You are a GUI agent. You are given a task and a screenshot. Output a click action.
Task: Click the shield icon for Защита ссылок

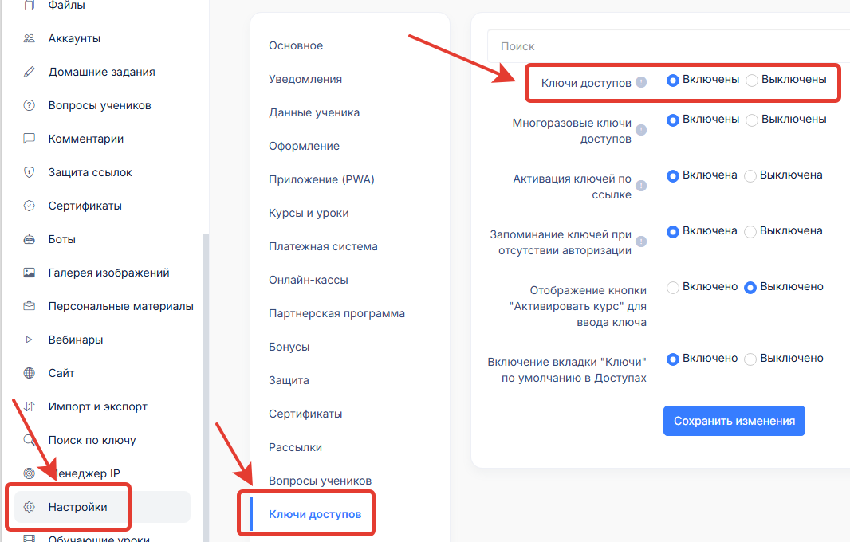(x=30, y=172)
